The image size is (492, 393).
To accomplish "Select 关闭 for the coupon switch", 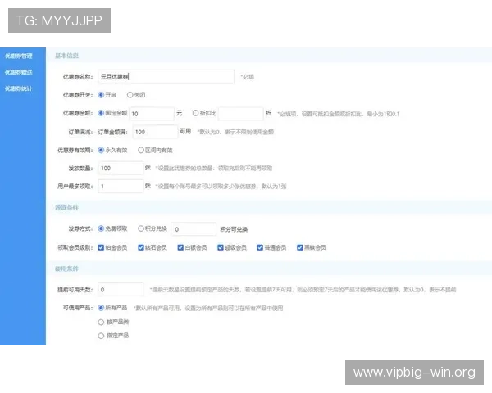I will tap(130, 95).
